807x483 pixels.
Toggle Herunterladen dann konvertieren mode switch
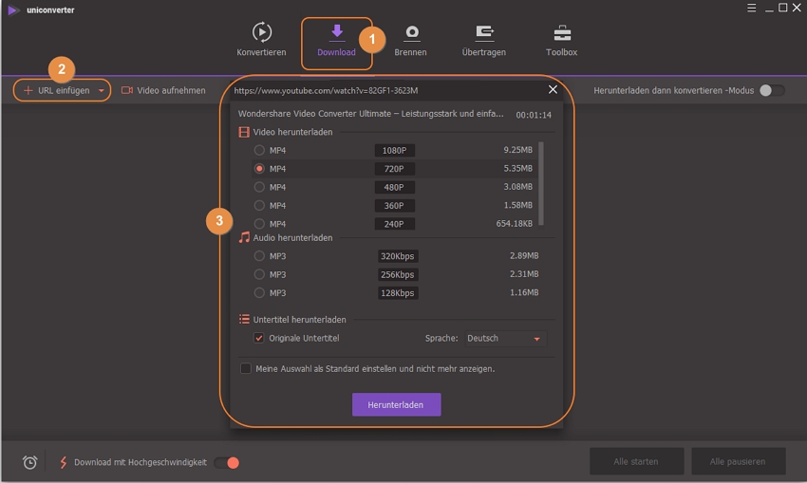click(772, 90)
